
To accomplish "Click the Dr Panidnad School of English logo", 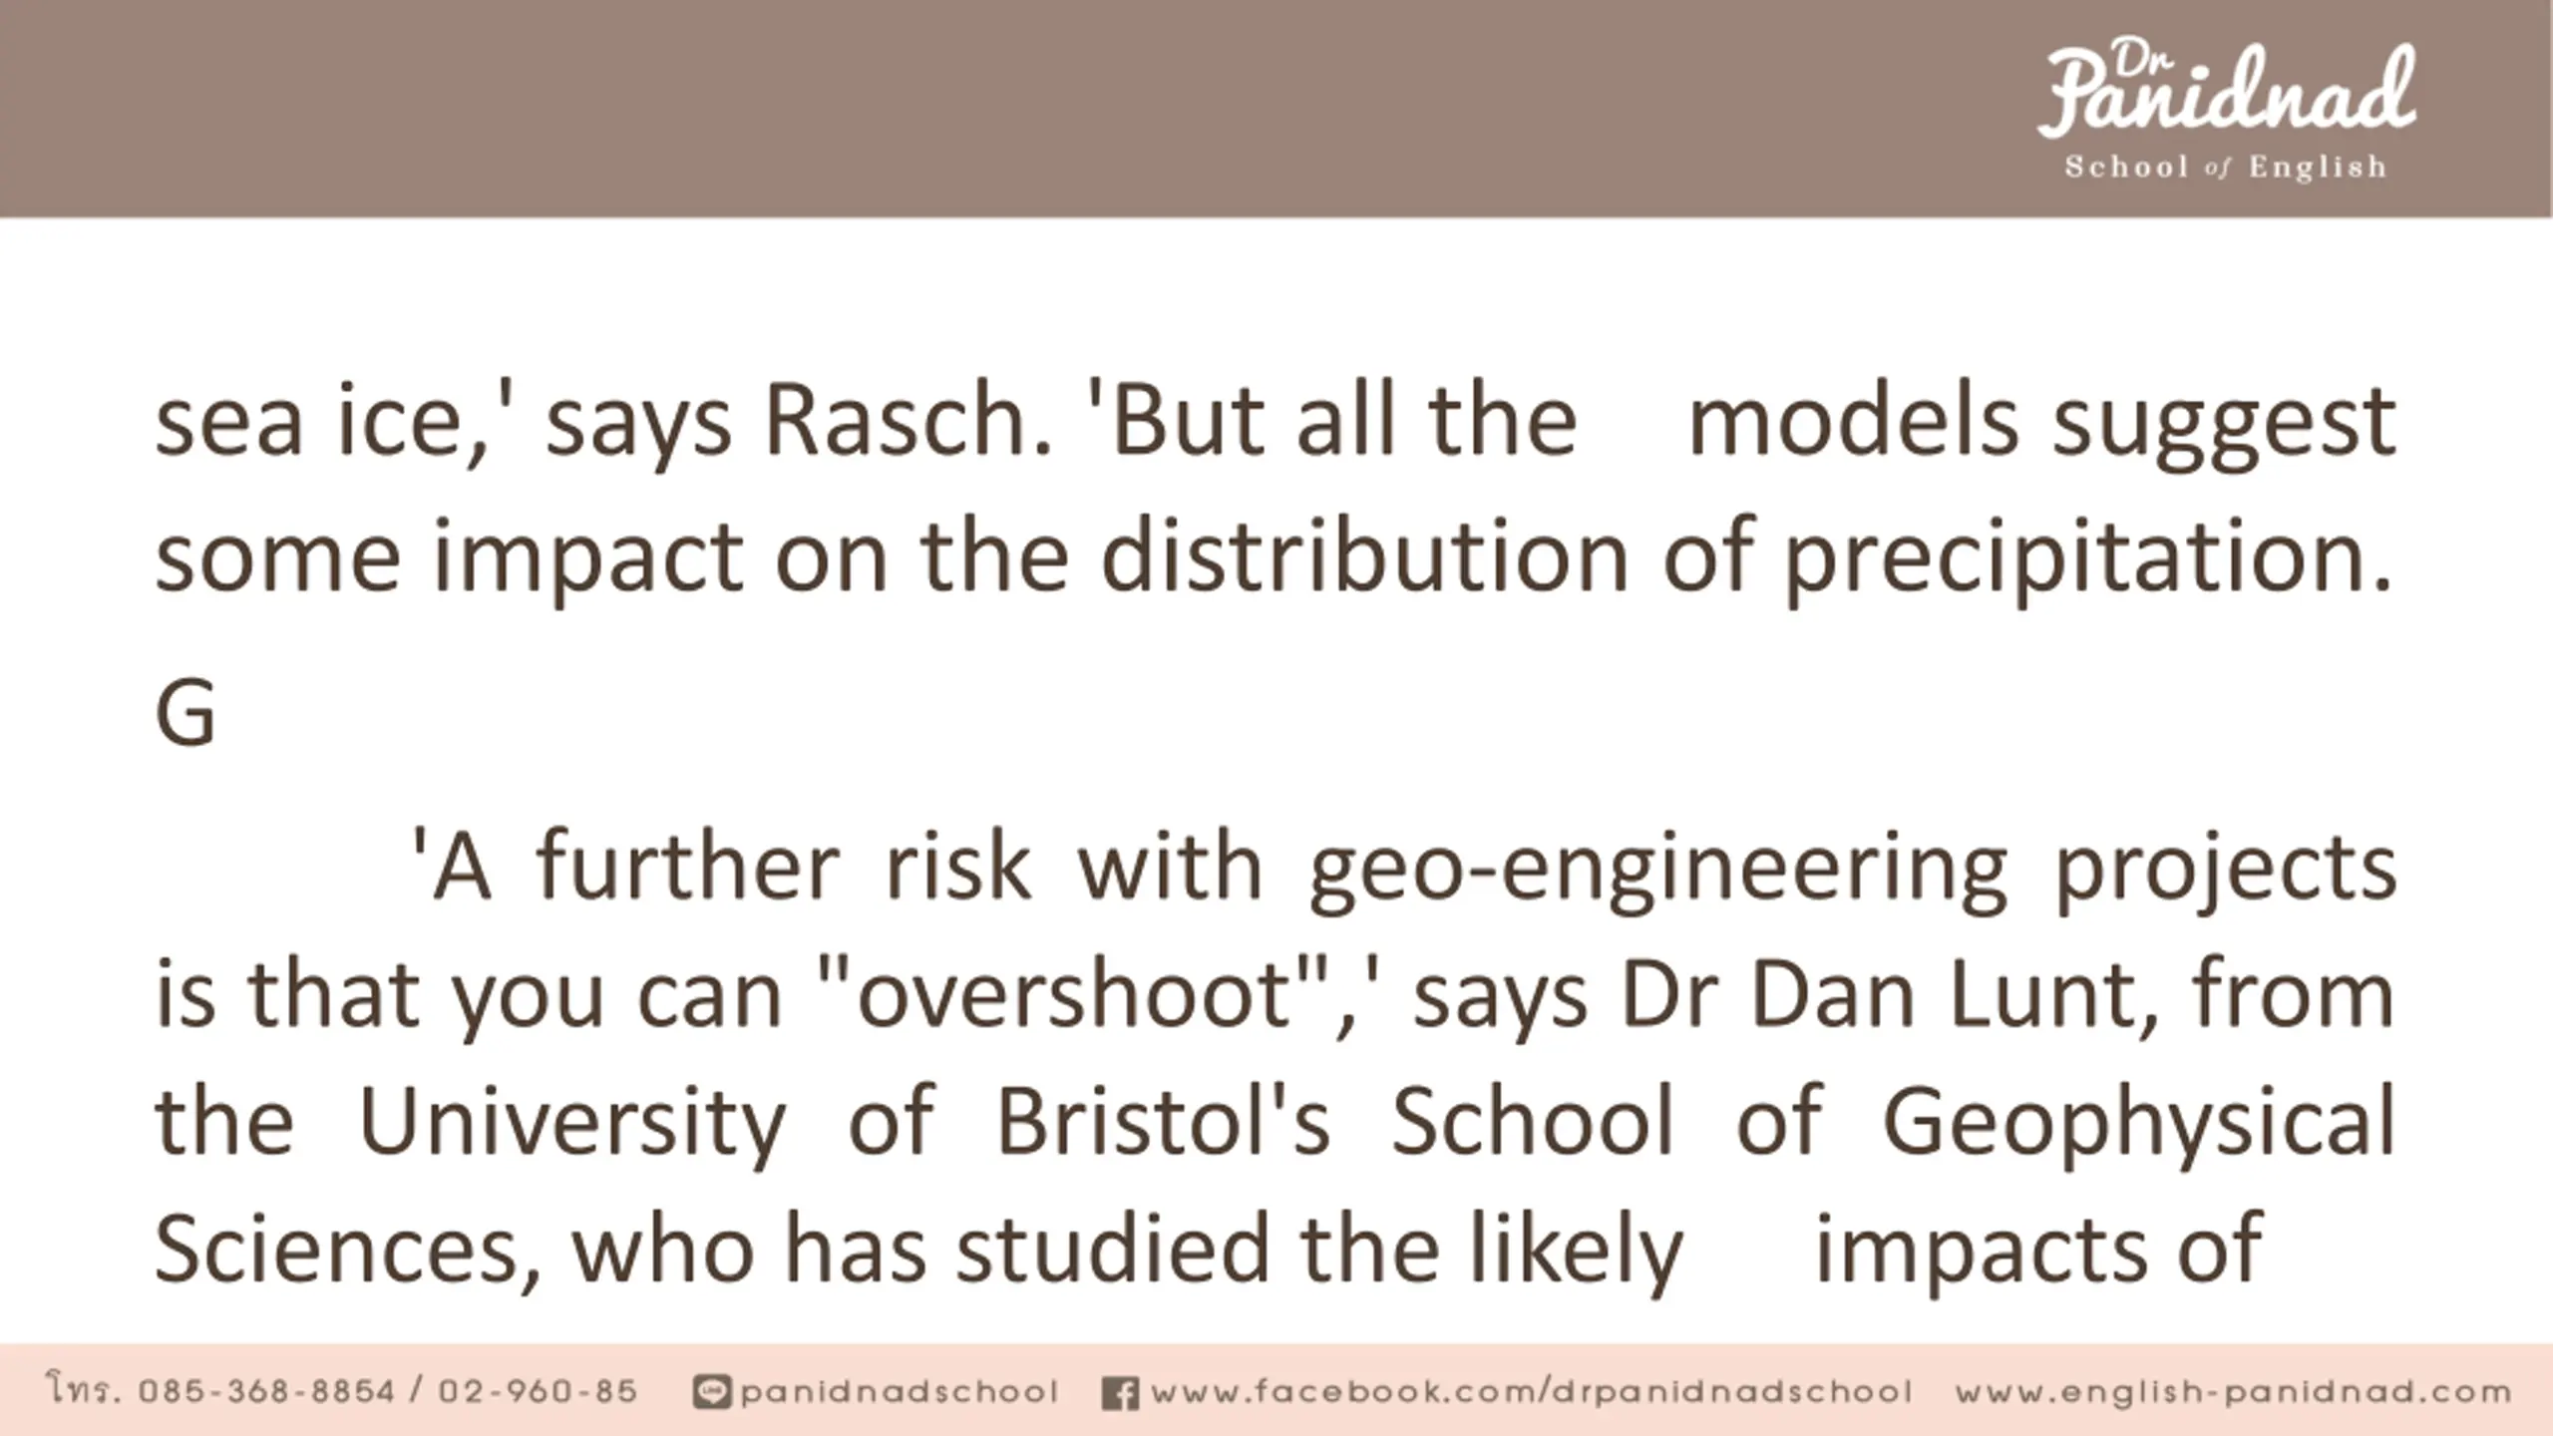I will (2226, 112).
